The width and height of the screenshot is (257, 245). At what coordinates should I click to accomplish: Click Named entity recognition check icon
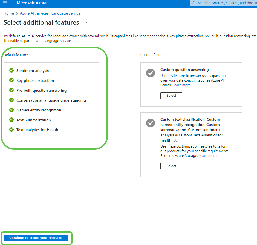pyautogui.click(x=11, y=110)
